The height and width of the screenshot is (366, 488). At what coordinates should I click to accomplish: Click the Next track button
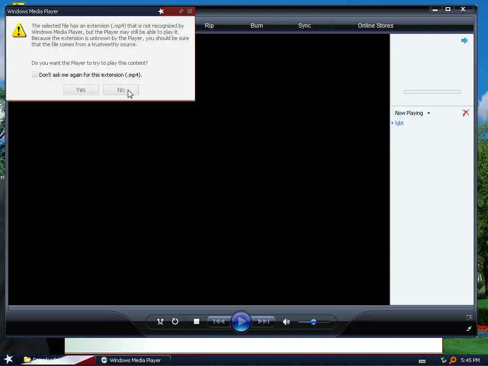[x=263, y=322]
